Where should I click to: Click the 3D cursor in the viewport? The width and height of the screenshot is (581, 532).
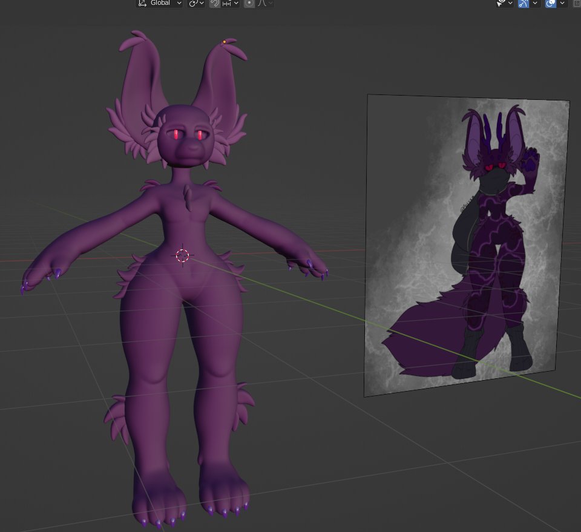click(182, 255)
